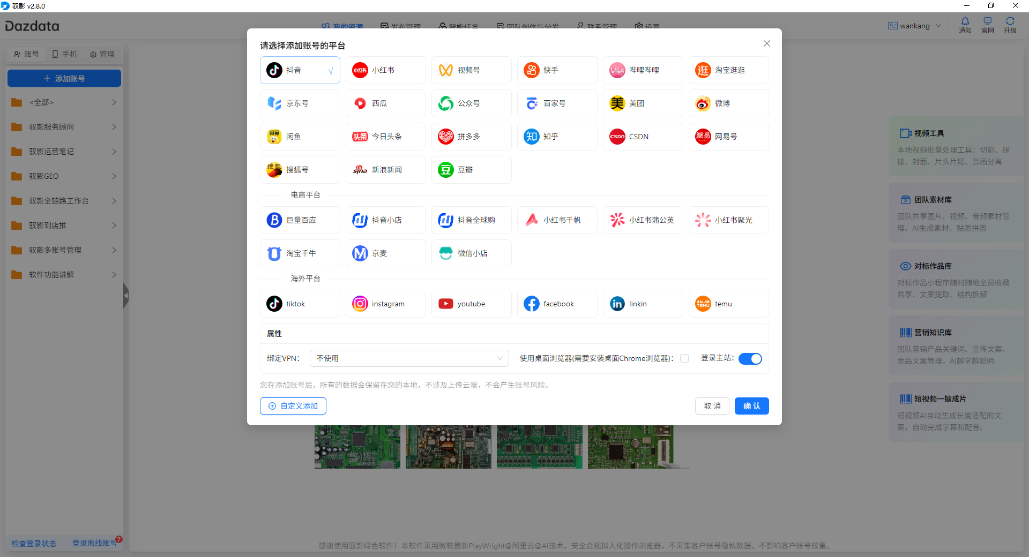Click the 取消 button
Viewport: 1029px width, 557px height.
click(712, 406)
